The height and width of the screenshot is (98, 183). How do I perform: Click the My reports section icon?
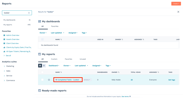[40, 54]
